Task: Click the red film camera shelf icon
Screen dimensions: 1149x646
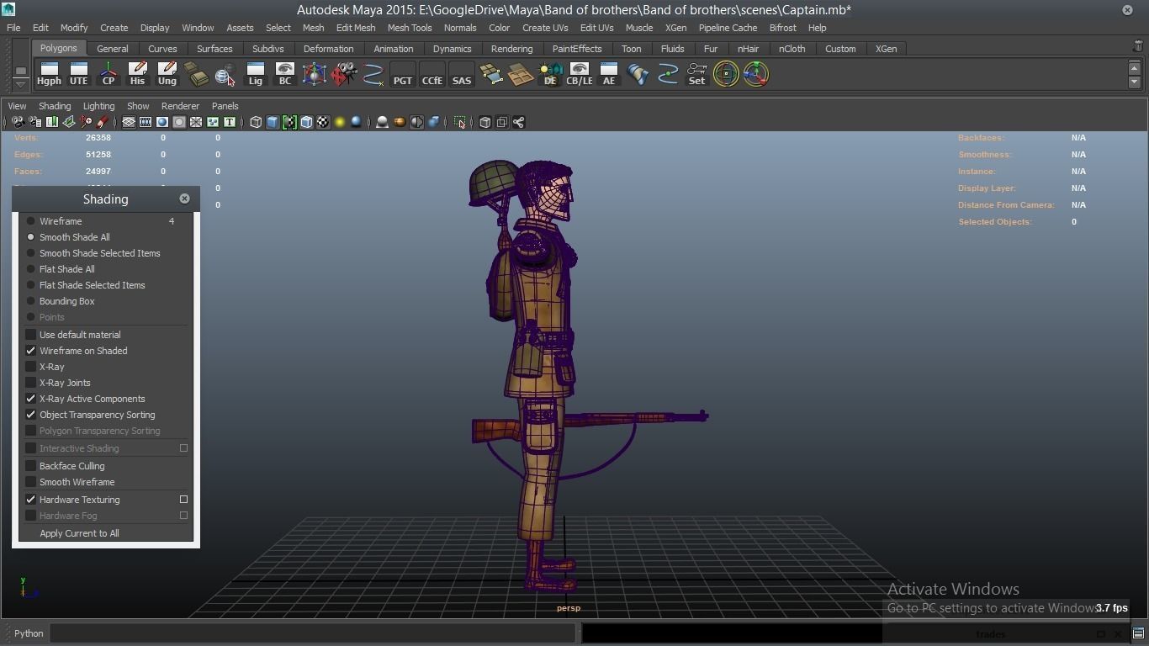Action: click(x=343, y=74)
